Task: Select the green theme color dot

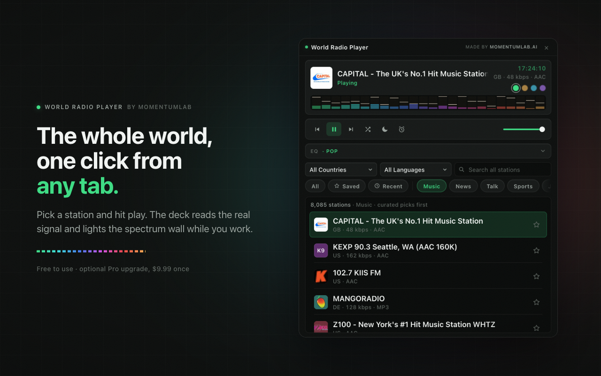Action: click(516, 88)
